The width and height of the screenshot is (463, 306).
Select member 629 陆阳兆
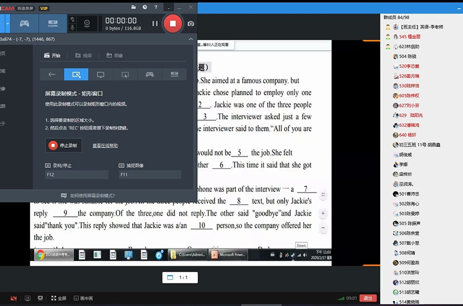[x=407, y=115]
